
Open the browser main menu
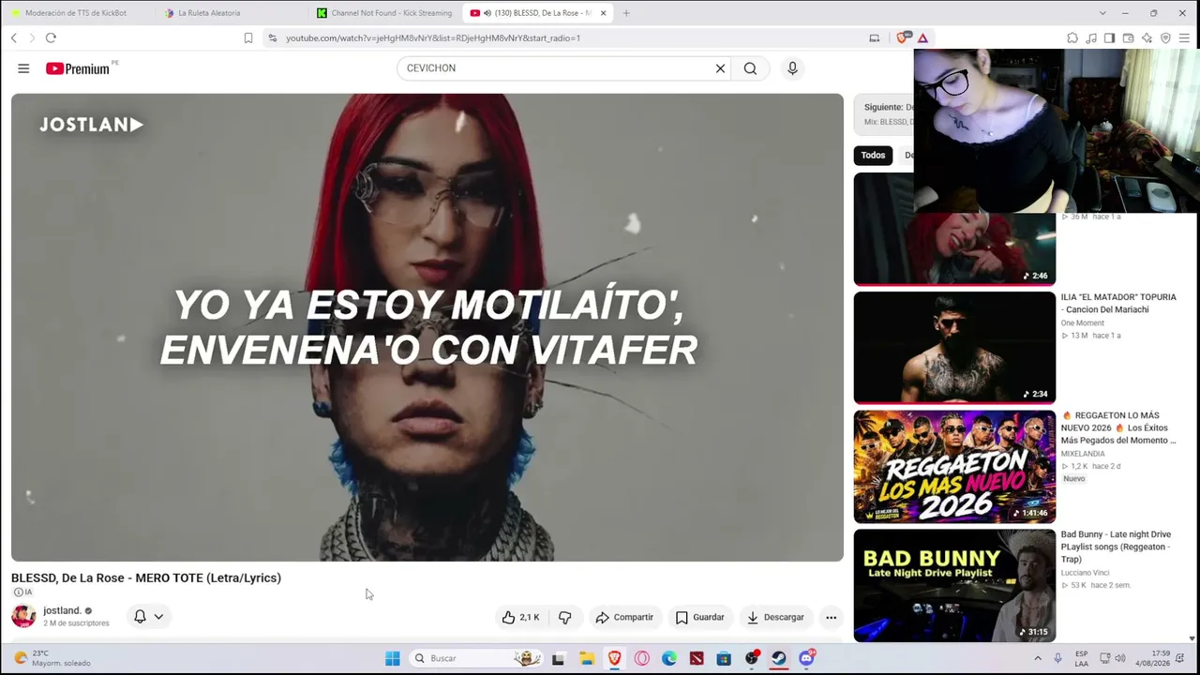[x=1184, y=37]
